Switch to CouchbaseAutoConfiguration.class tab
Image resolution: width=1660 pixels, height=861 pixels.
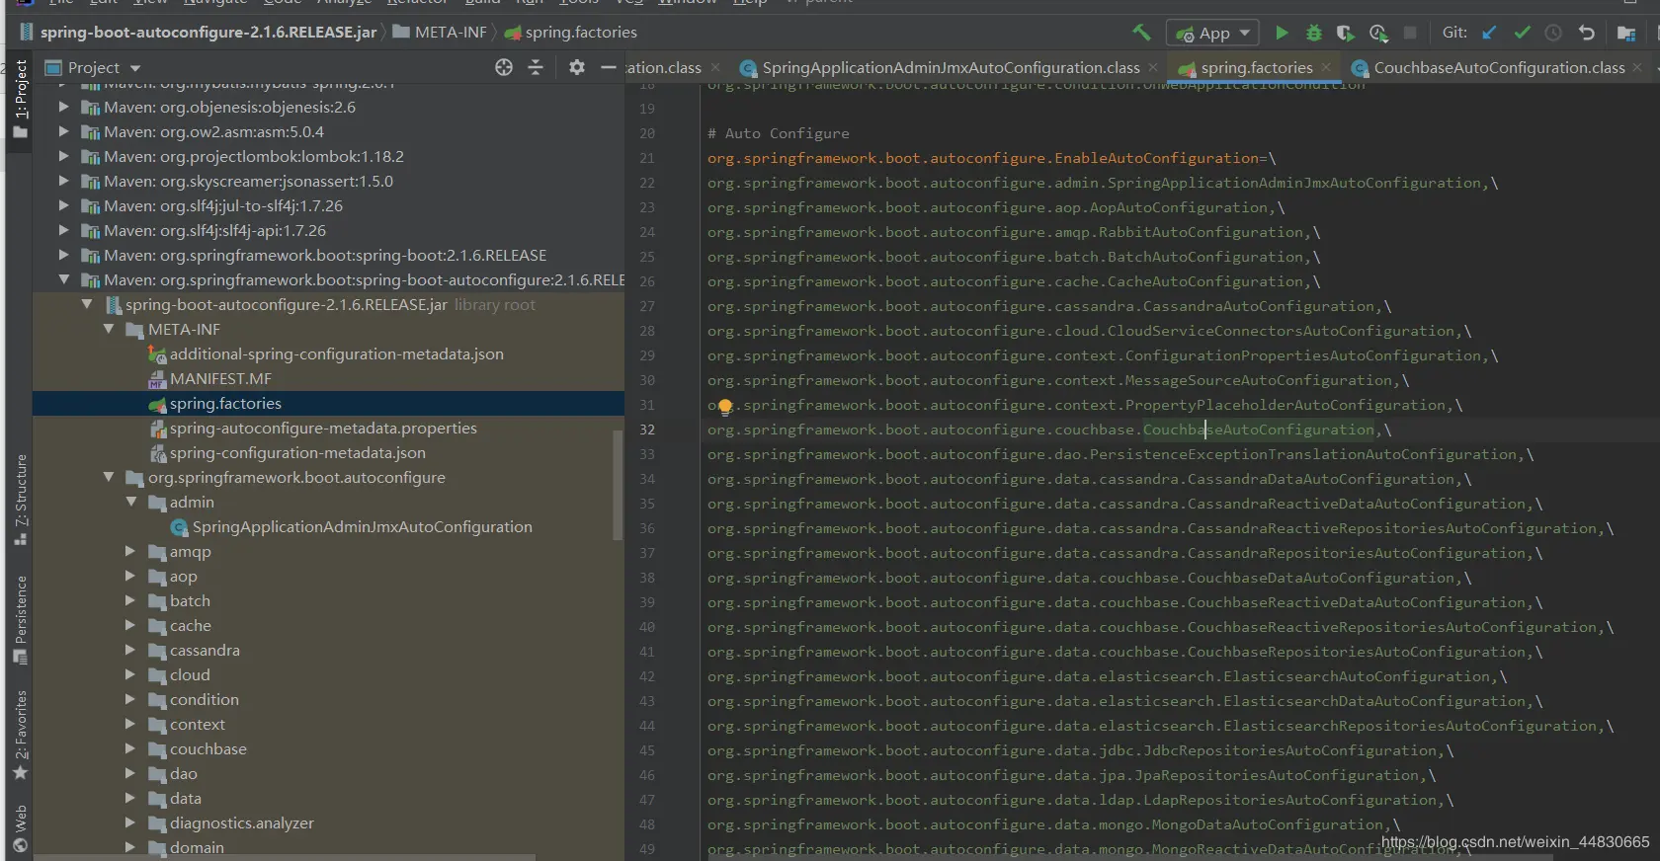(1498, 67)
